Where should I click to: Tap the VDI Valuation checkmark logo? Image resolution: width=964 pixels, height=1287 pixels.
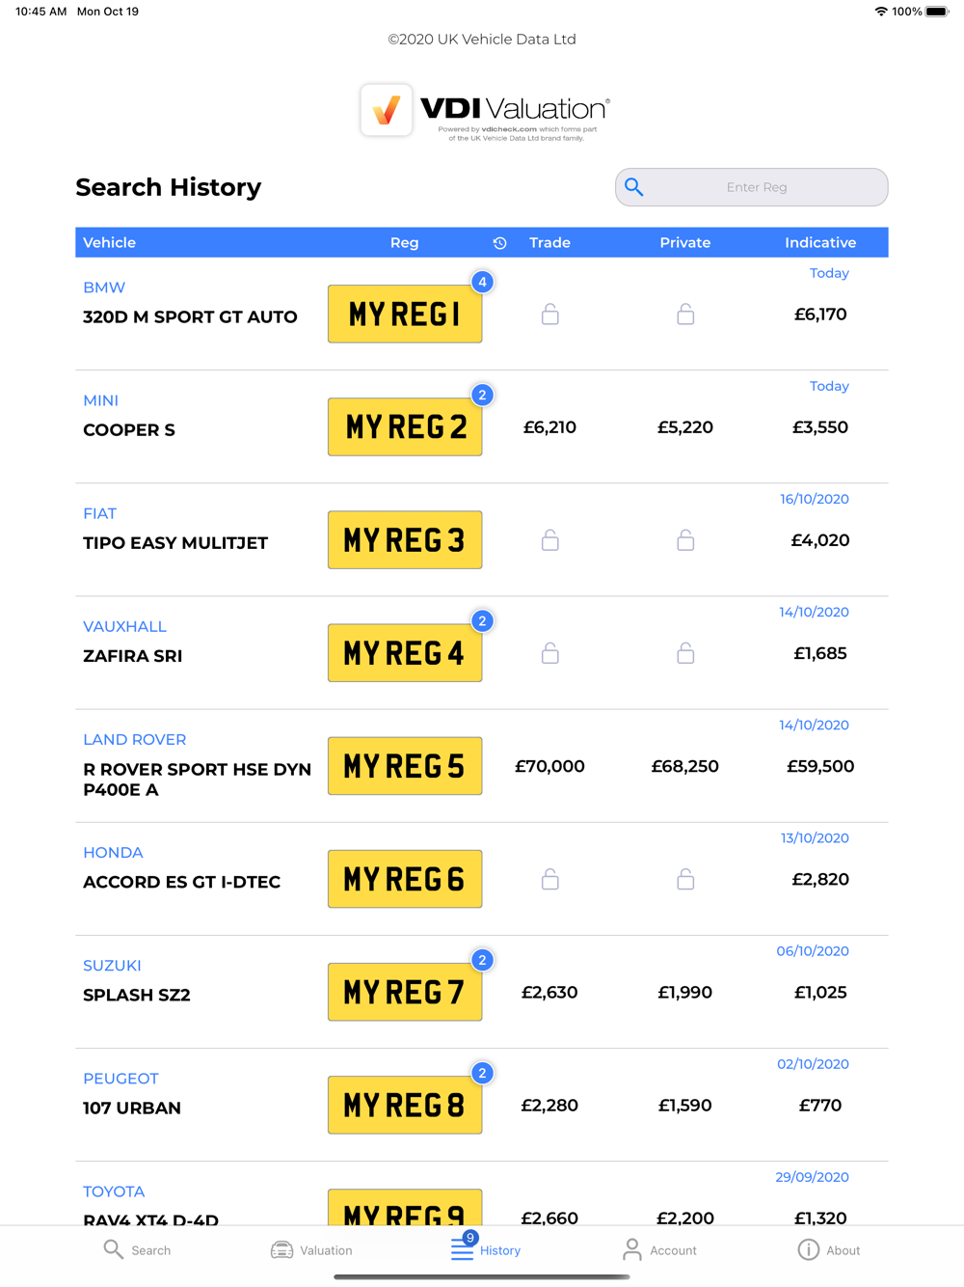pyautogui.click(x=387, y=110)
